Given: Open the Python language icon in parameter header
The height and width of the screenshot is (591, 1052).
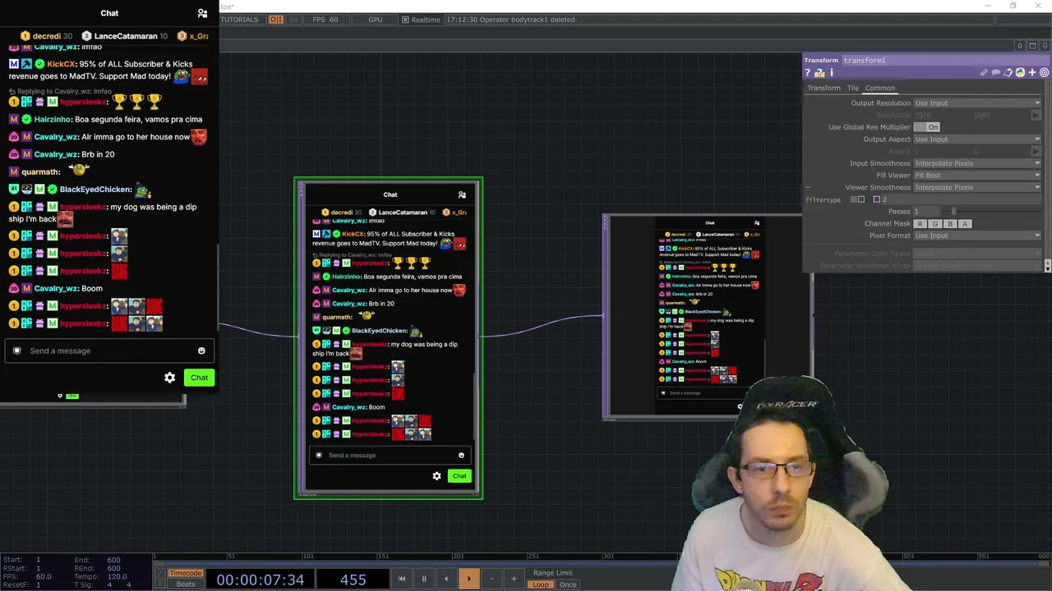Looking at the screenshot, I should click(1020, 73).
